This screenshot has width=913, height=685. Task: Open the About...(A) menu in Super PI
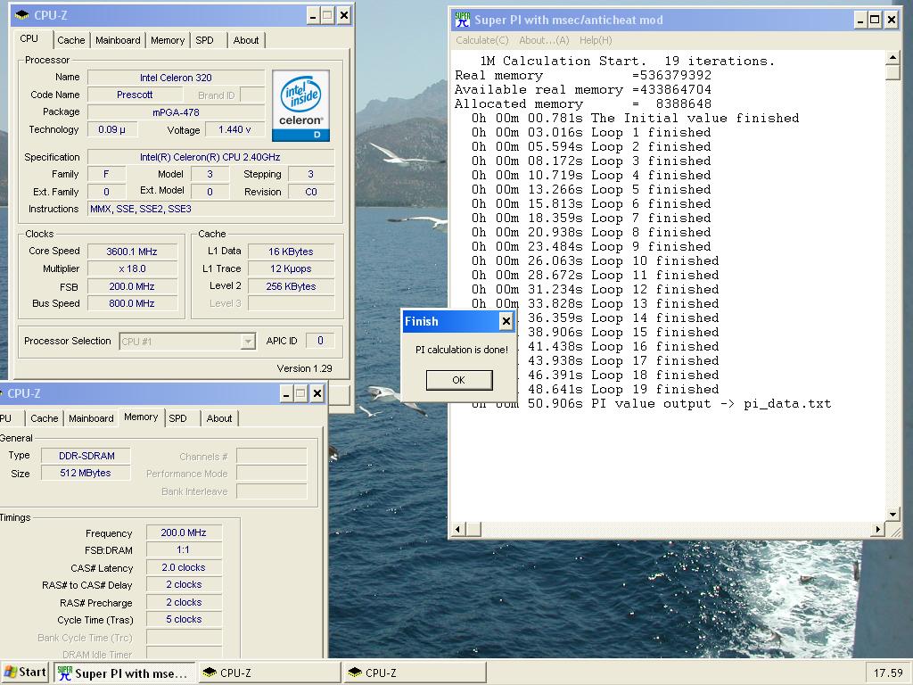[x=544, y=40]
